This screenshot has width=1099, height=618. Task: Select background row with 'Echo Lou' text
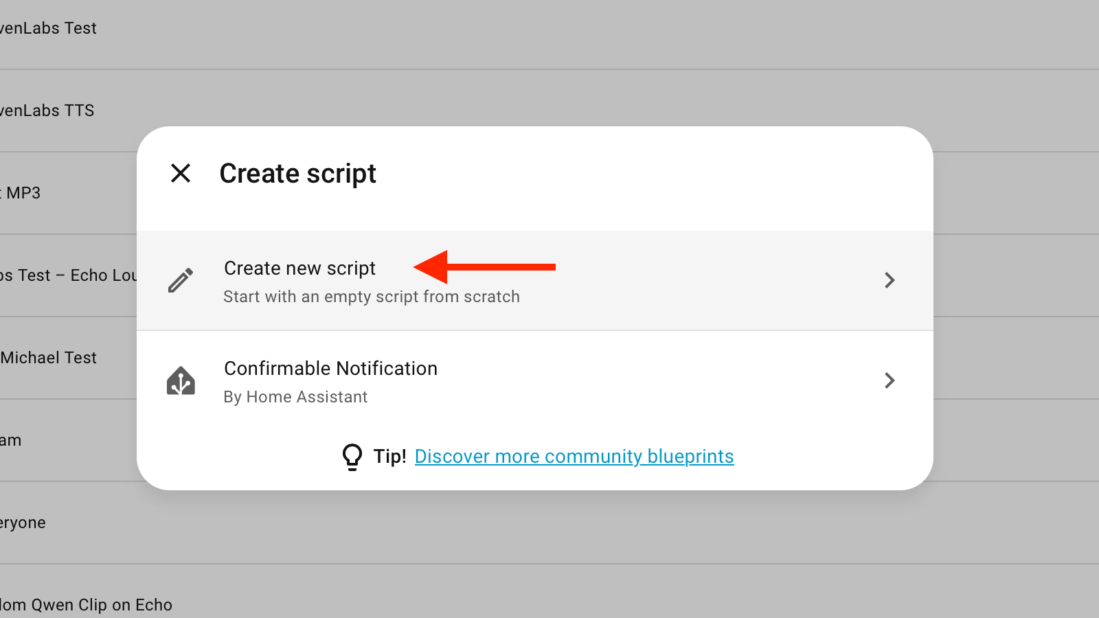pyautogui.click(x=69, y=275)
